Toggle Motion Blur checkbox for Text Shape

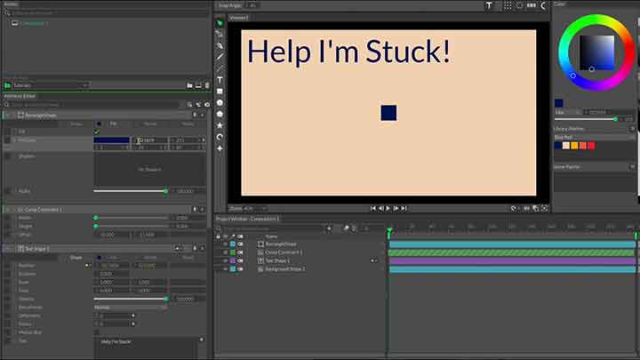click(x=97, y=332)
